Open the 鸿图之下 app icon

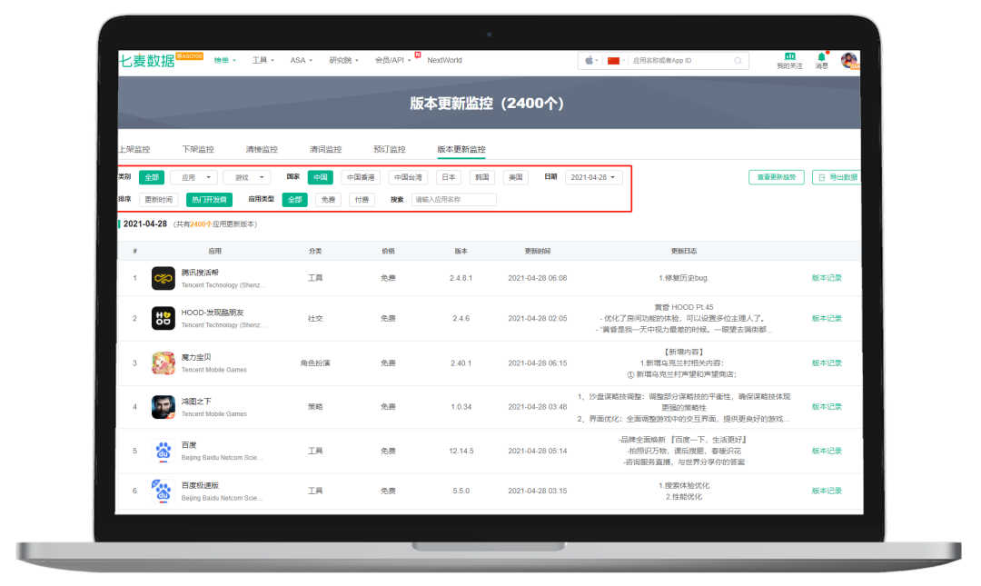pos(163,407)
